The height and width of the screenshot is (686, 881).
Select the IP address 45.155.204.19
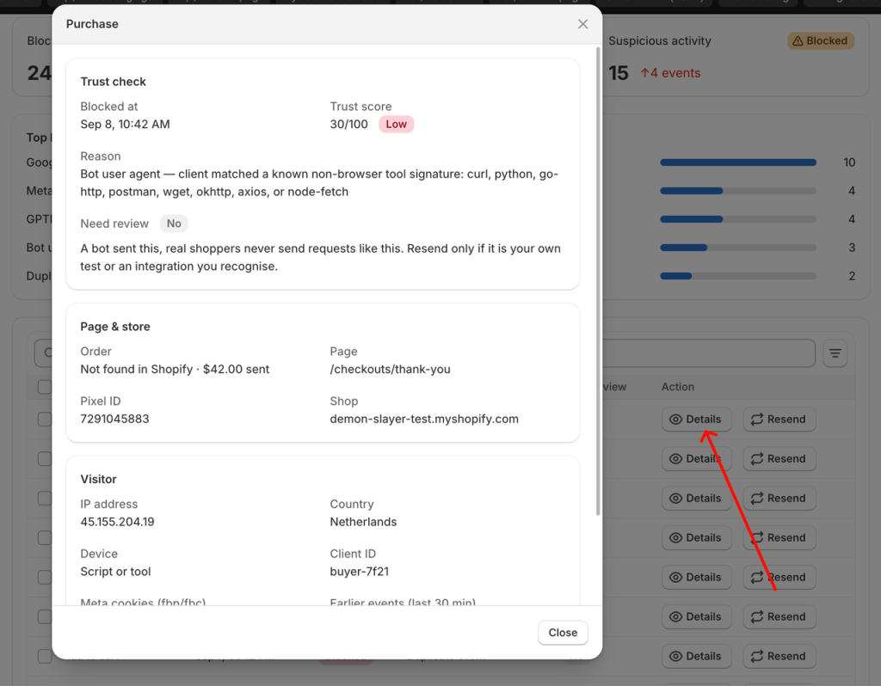pyautogui.click(x=117, y=522)
